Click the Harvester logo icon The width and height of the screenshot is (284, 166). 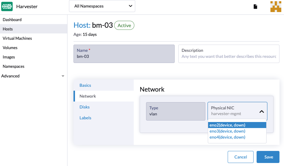point(7,7)
